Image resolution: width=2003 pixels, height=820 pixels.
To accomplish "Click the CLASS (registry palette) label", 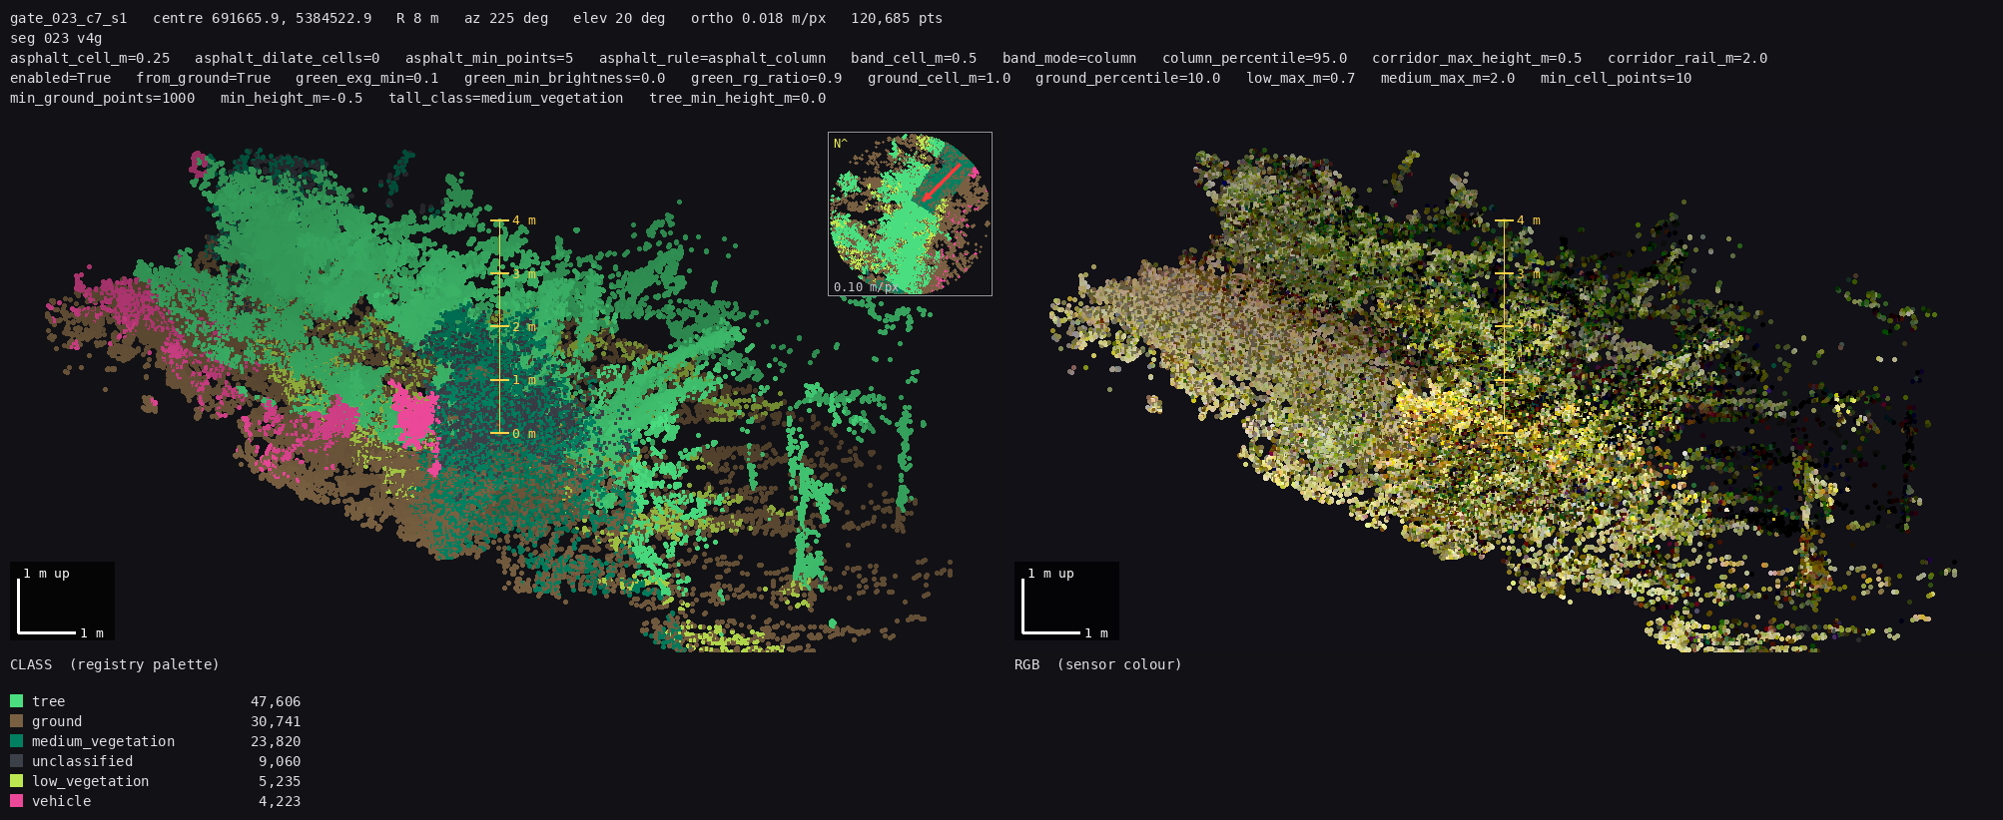I will 115,664.
